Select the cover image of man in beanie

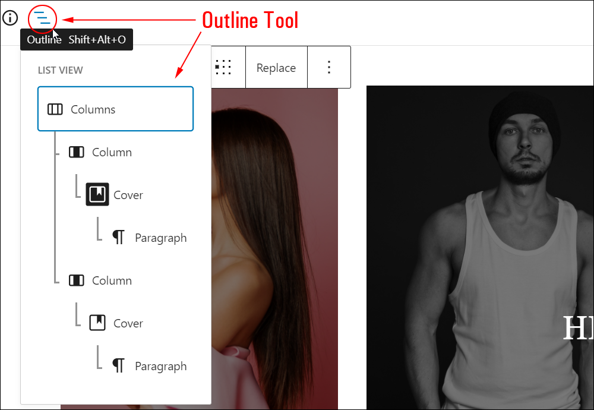pos(480,247)
